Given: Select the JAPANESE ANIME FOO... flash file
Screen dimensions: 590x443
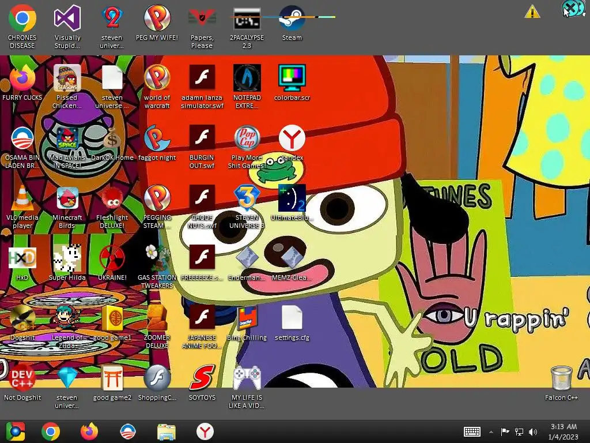Looking at the screenshot, I should 202,318.
